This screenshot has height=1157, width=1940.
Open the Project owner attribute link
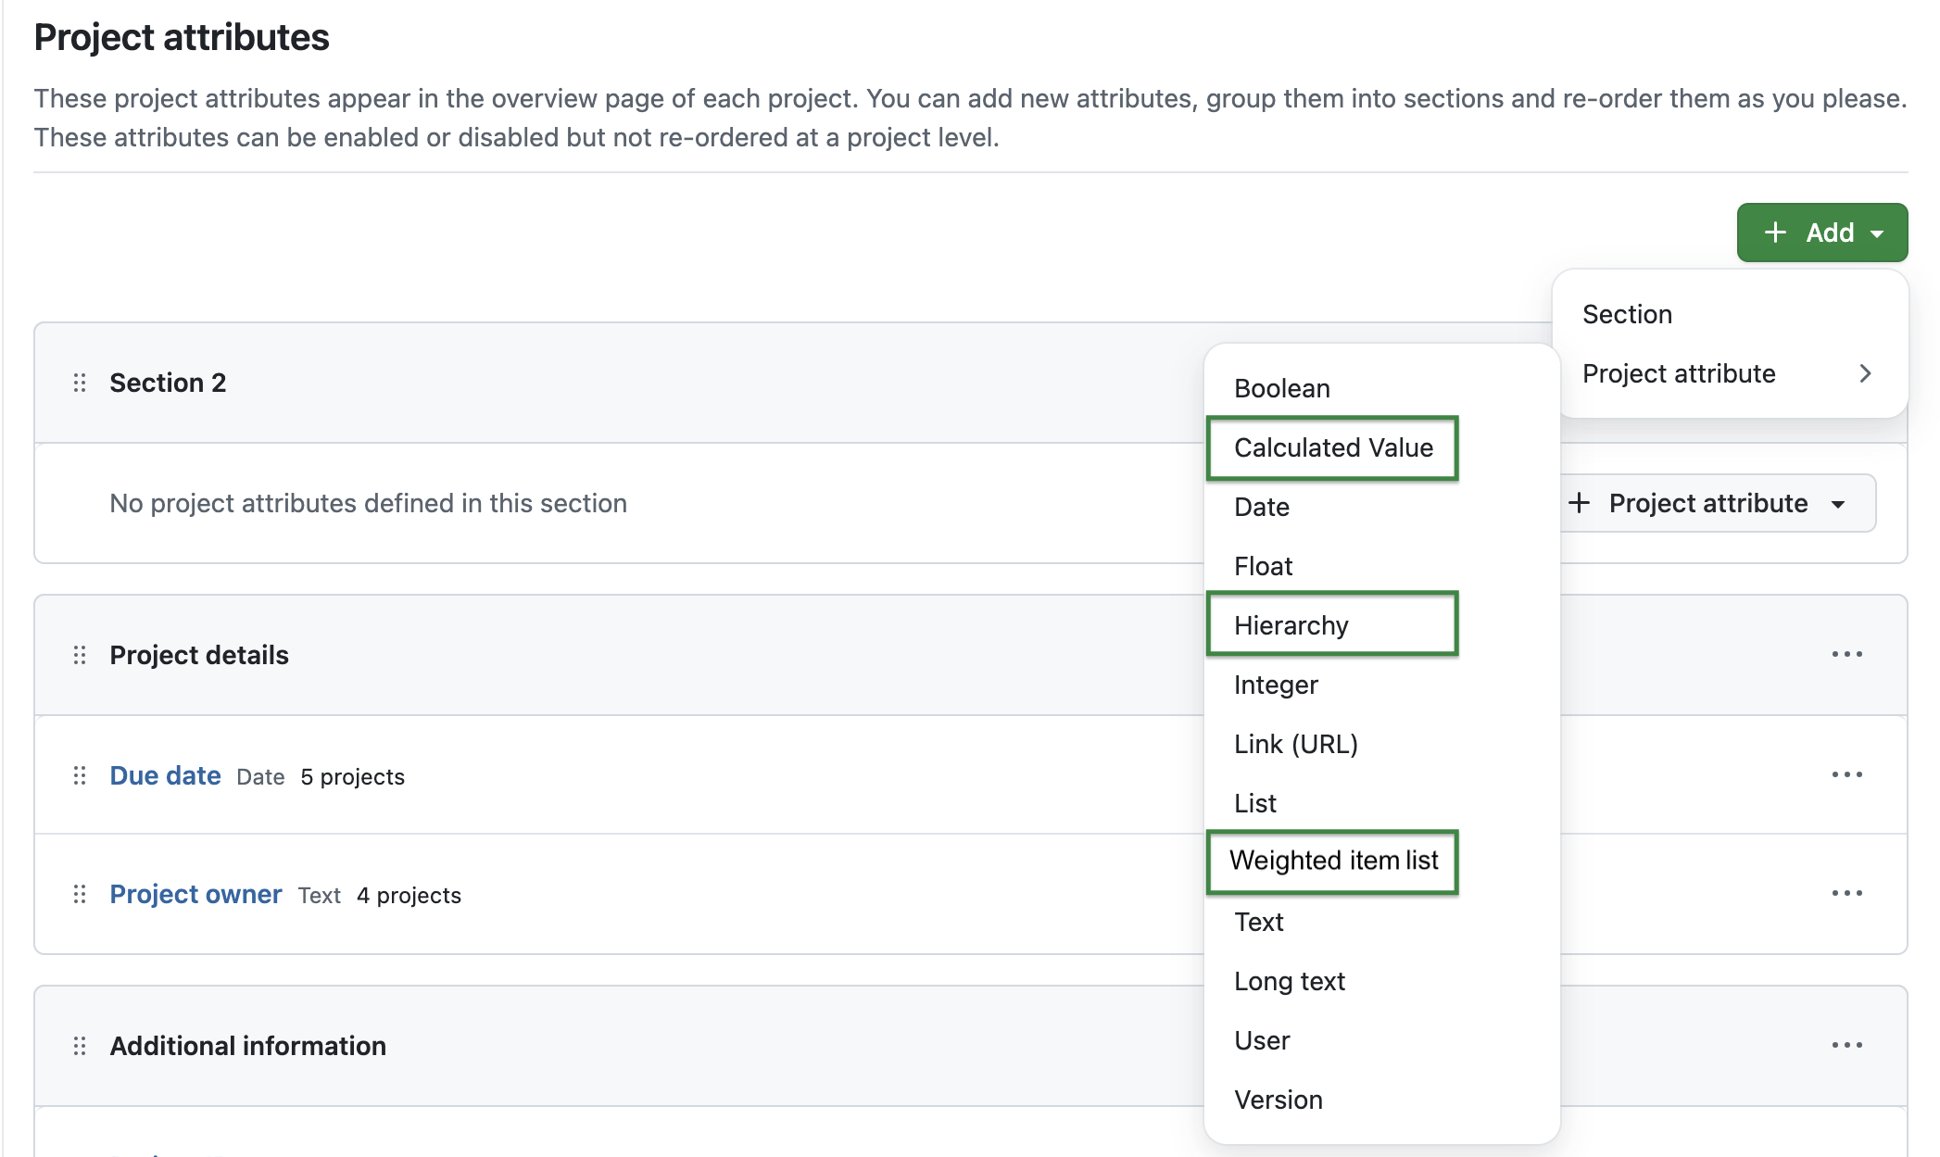[195, 894]
